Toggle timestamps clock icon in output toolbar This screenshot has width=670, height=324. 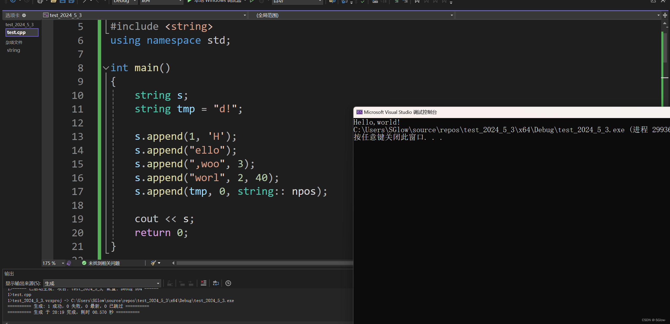(x=228, y=283)
